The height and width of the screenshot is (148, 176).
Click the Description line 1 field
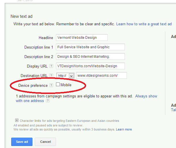tap(90, 47)
